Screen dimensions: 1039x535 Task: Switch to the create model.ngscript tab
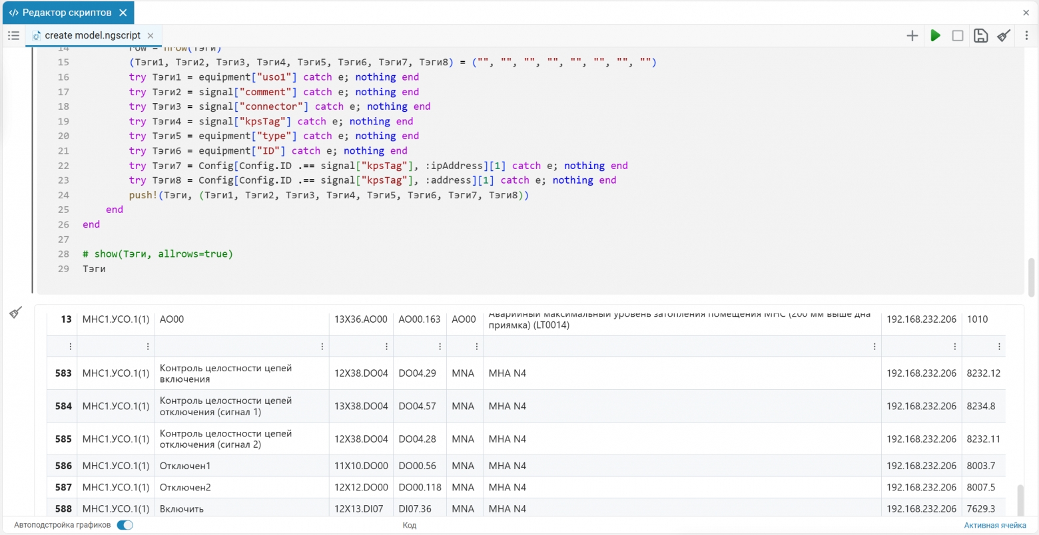pyautogui.click(x=93, y=36)
